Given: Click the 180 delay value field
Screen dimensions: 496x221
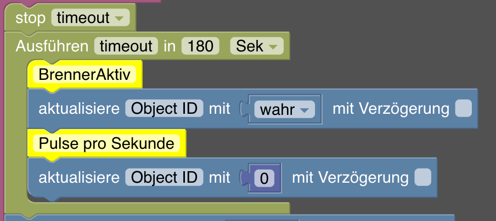Looking at the screenshot, I should [x=200, y=46].
